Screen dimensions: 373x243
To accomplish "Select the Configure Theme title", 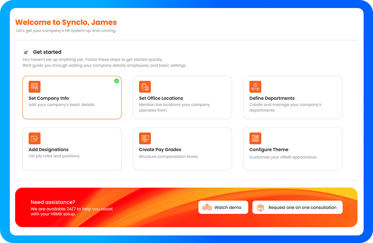I will (269, 150).
